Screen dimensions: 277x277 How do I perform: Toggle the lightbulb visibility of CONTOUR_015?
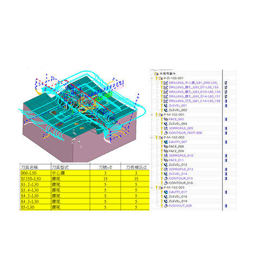[x=162, y=178]
